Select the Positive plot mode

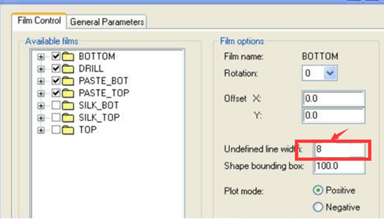point(318,190)
